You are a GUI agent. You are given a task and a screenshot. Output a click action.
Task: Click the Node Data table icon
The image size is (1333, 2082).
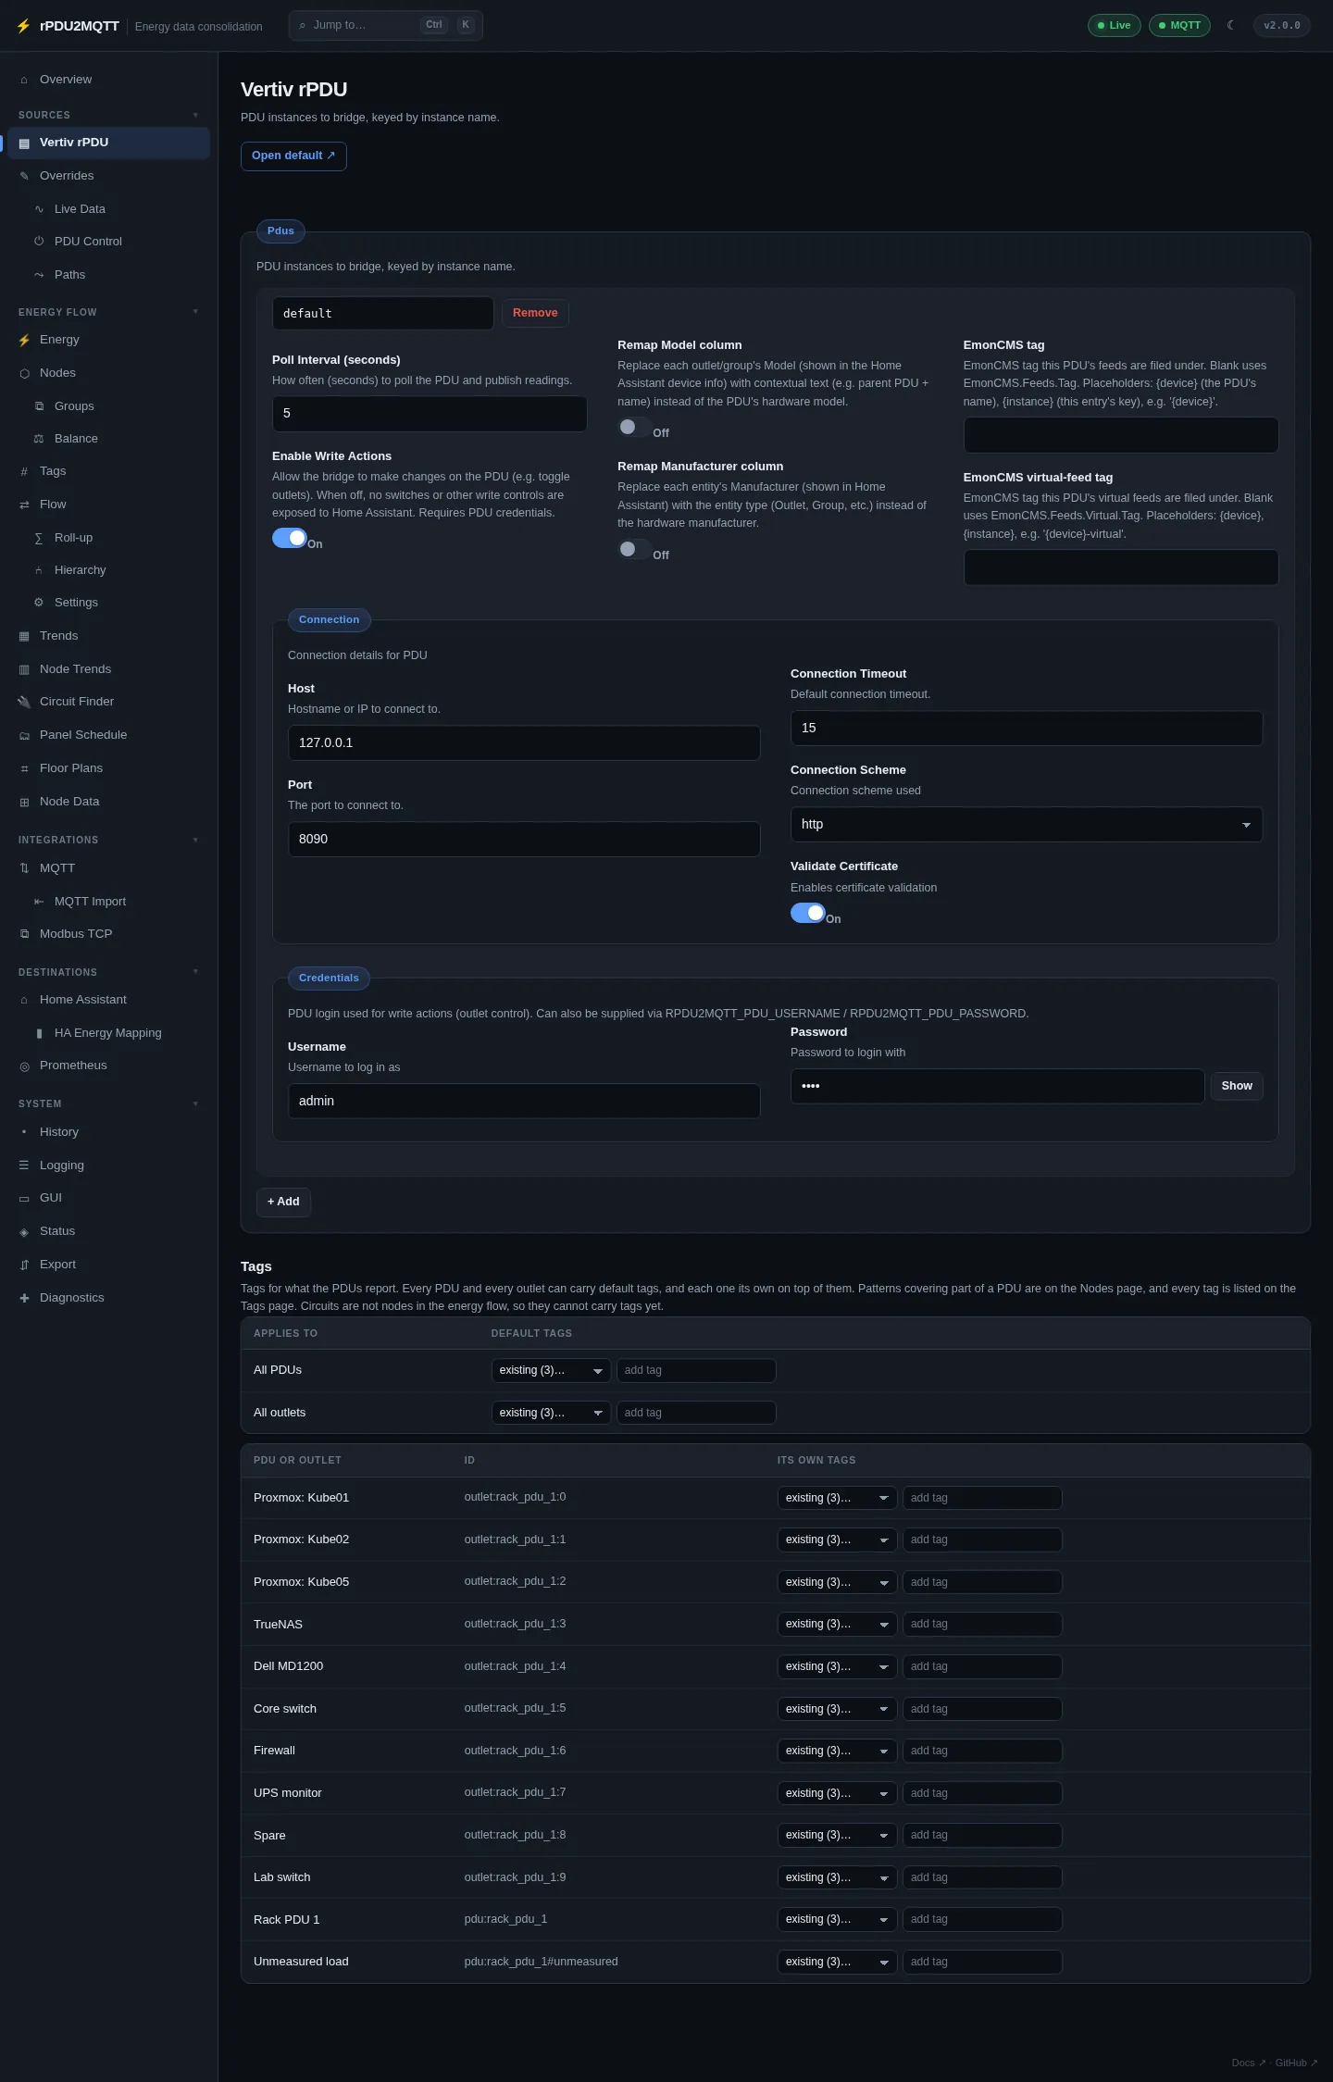[24, 802]
